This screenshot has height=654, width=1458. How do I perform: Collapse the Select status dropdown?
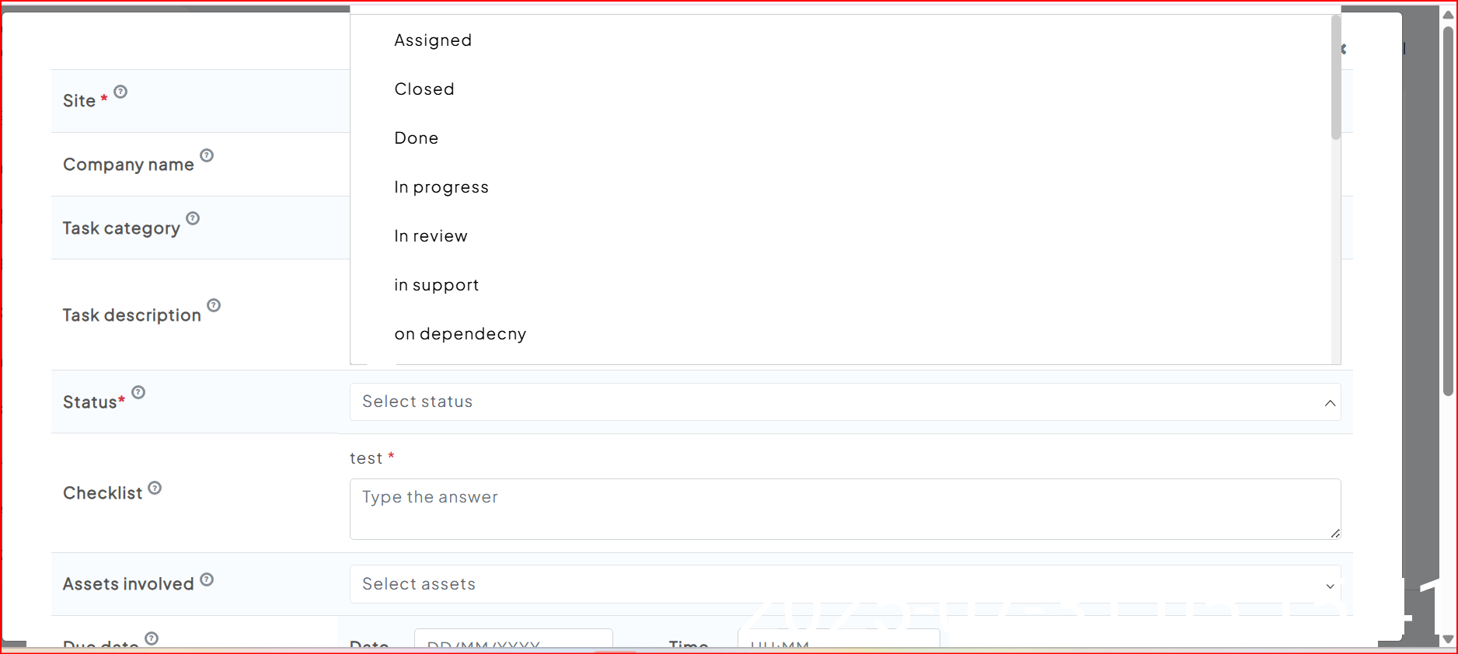1330,402
